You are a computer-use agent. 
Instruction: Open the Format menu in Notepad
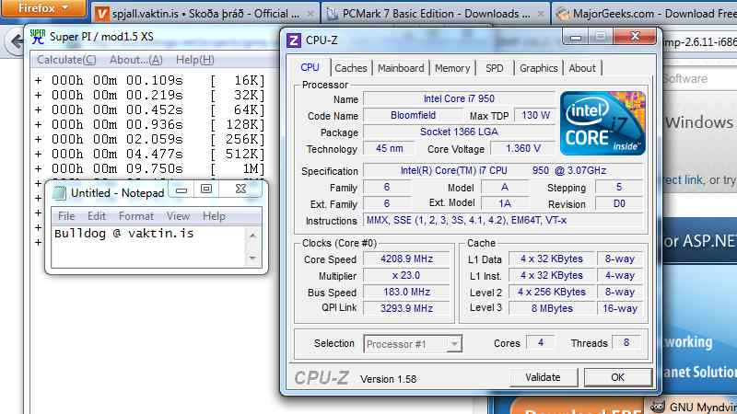pos(136,216)
